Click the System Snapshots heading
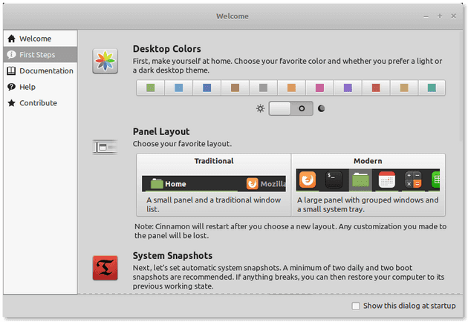Screen dimensions: 468x322 pyautogui.click(x=172, y=256)
